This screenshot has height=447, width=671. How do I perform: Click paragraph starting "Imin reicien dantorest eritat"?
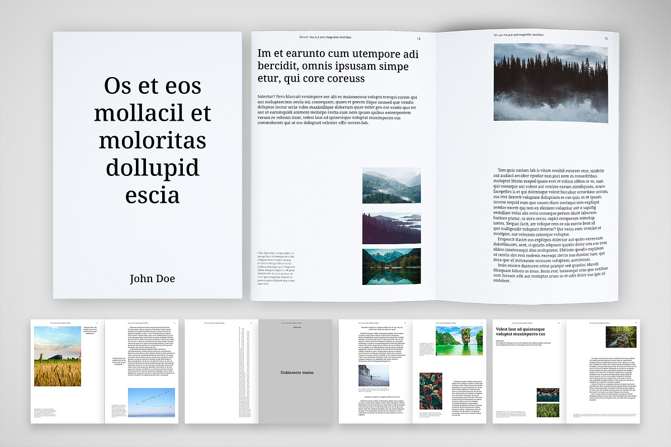550,272
